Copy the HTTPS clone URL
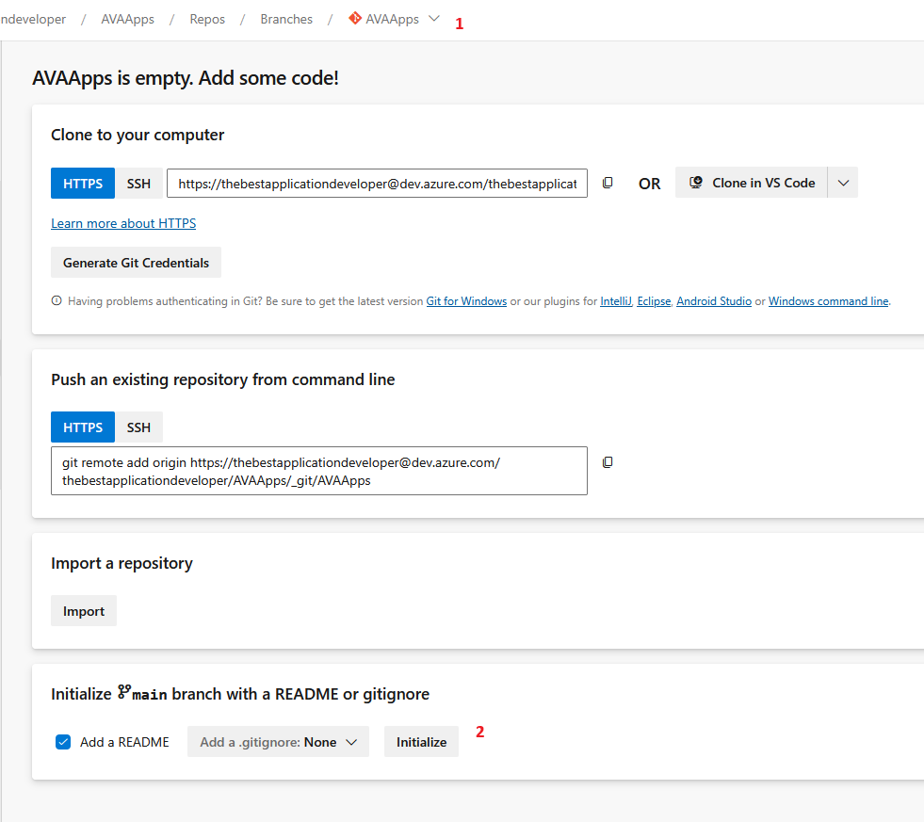Viewport: 924px width, 822px height. [608, 183]
